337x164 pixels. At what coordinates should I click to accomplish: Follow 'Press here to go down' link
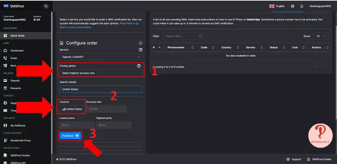click(99, 25)
